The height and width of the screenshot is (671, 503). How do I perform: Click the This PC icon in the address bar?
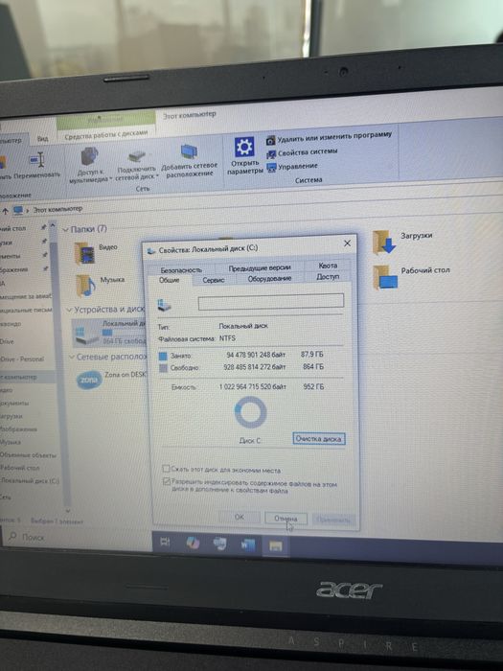tap(18, 210)
